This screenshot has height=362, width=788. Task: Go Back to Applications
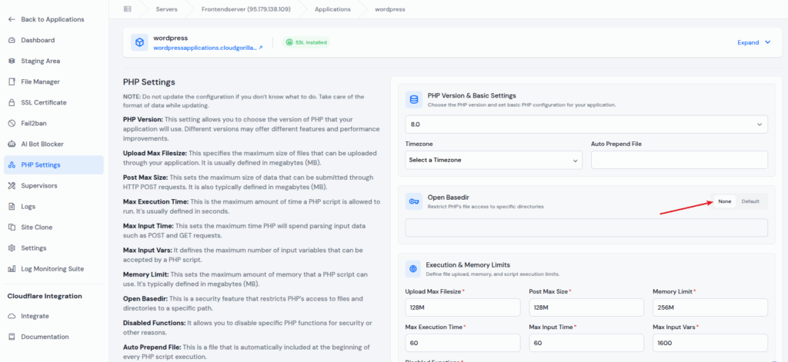54,19
